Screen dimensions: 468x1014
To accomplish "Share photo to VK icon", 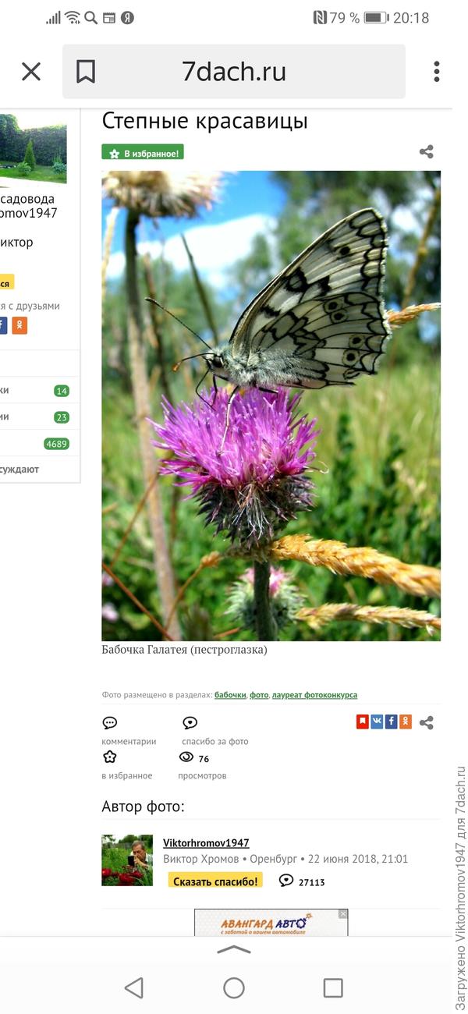I will tap(378, 721).
